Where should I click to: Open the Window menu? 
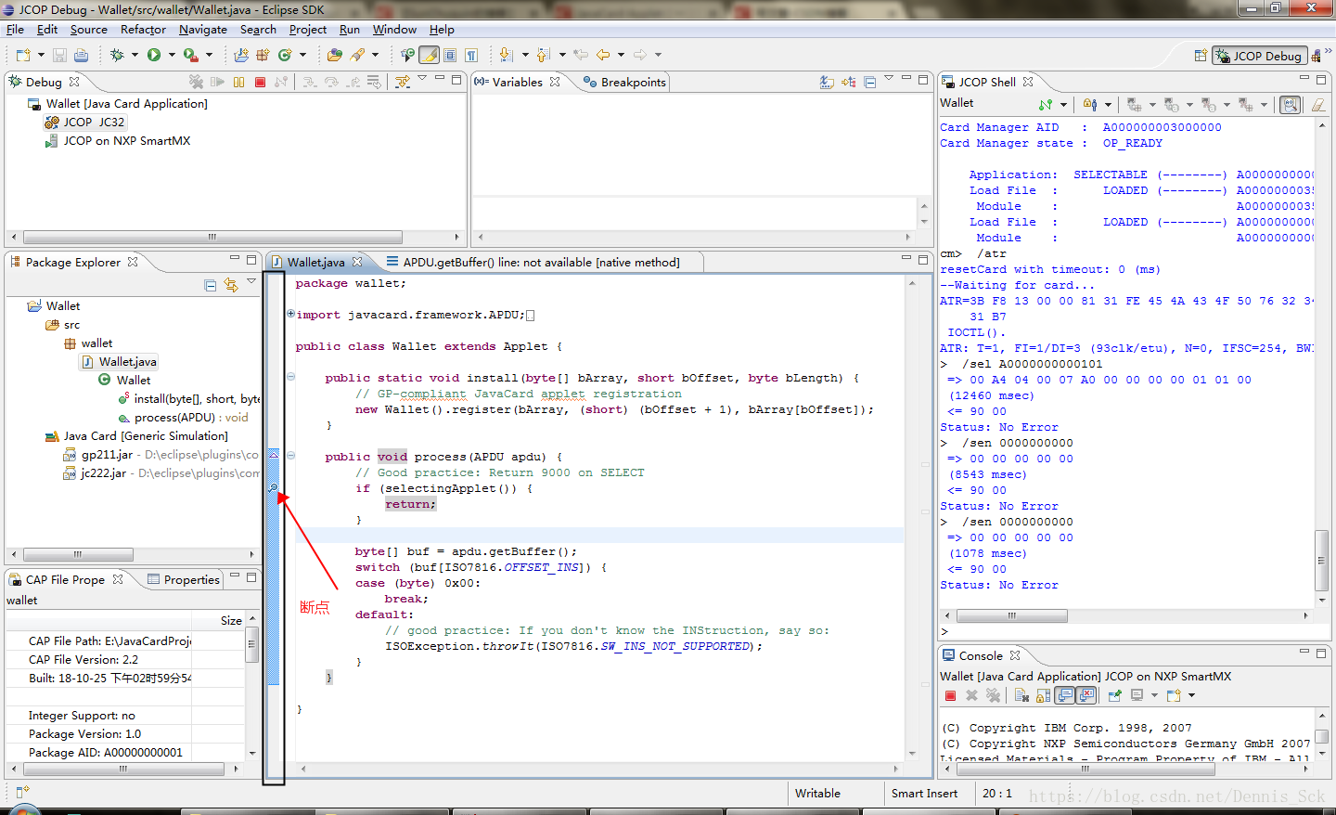pos(394,30)
